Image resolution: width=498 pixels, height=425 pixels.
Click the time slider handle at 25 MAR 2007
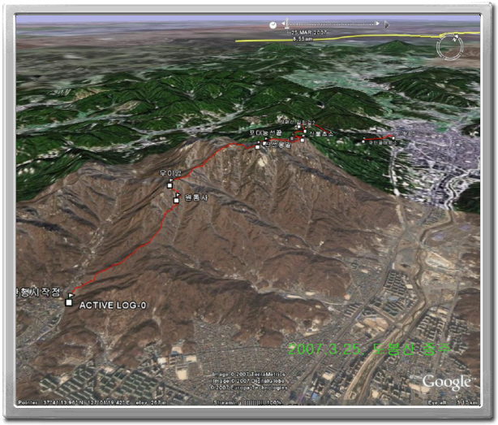coord(287,23)
